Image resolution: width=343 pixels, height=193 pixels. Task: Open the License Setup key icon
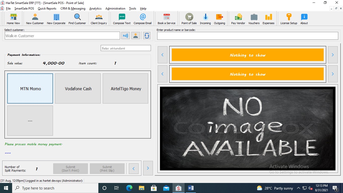289,19
